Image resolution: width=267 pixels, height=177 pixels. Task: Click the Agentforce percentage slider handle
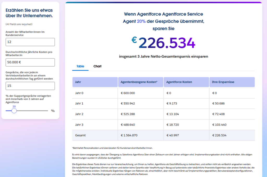tap(14, 111)
